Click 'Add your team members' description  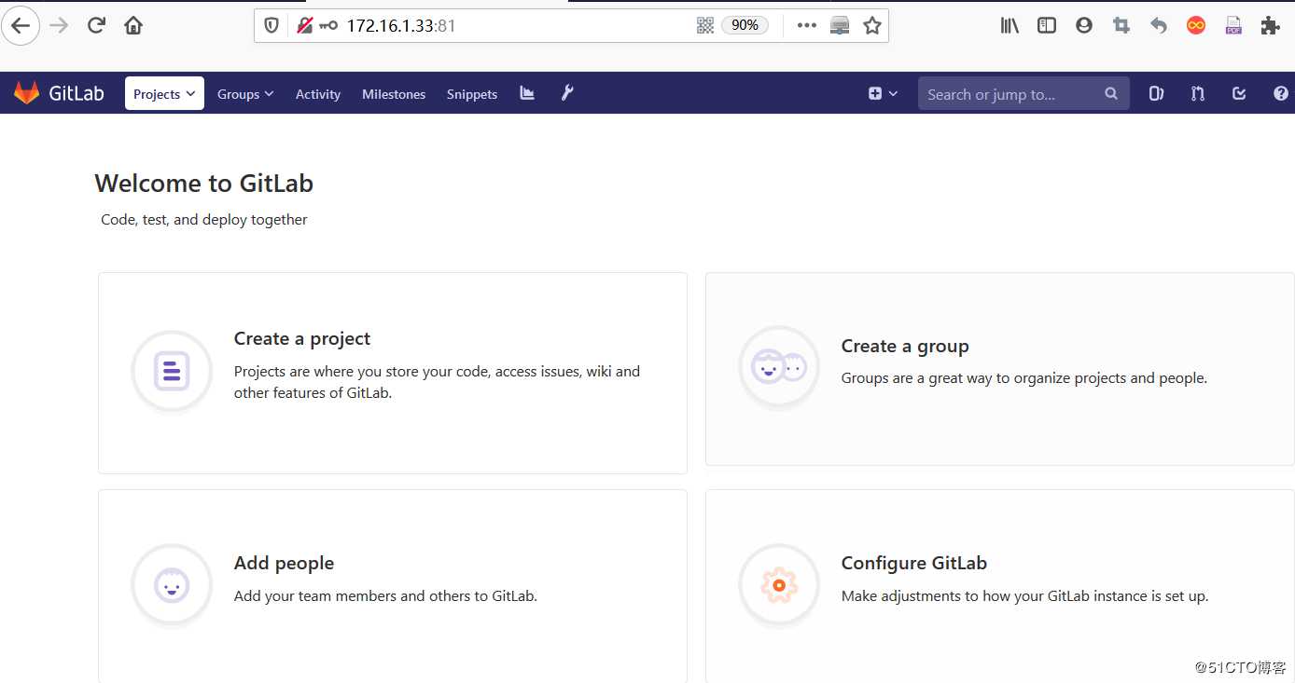point(385,595)
